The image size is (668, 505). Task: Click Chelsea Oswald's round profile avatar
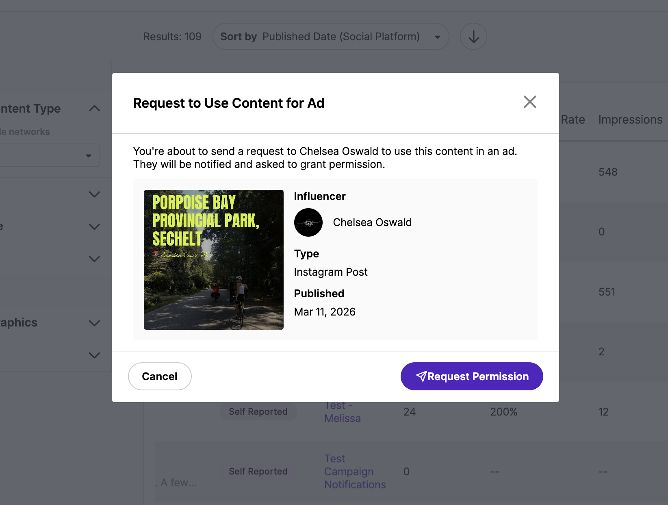pyautogui.click(x=308, y=222)
